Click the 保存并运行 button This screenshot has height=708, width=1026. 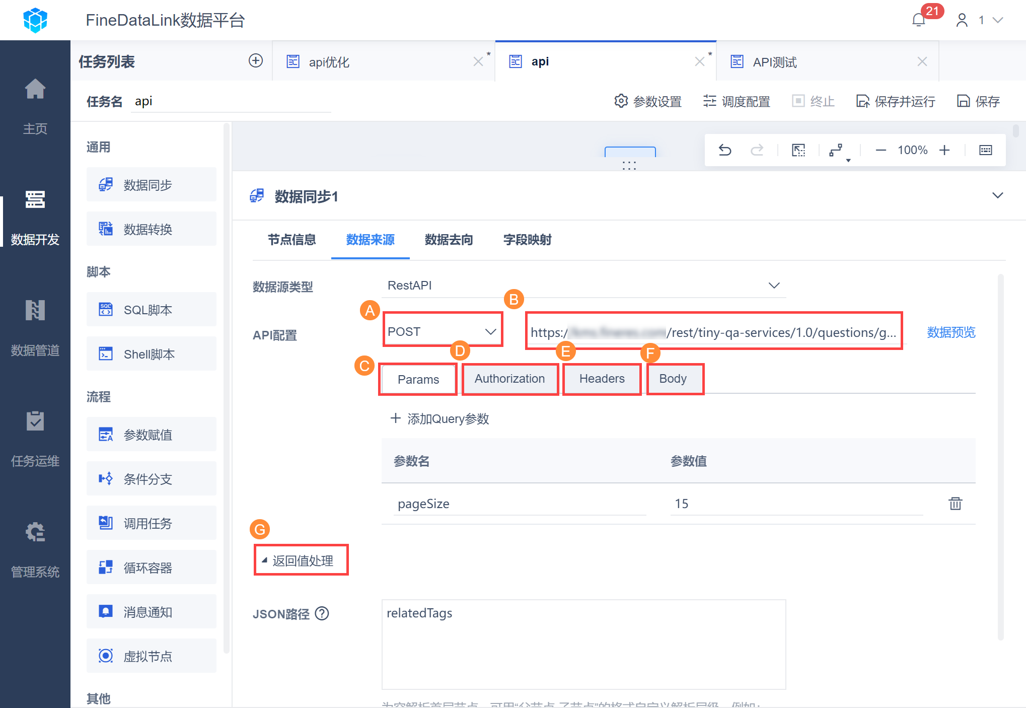click(896, 102)
